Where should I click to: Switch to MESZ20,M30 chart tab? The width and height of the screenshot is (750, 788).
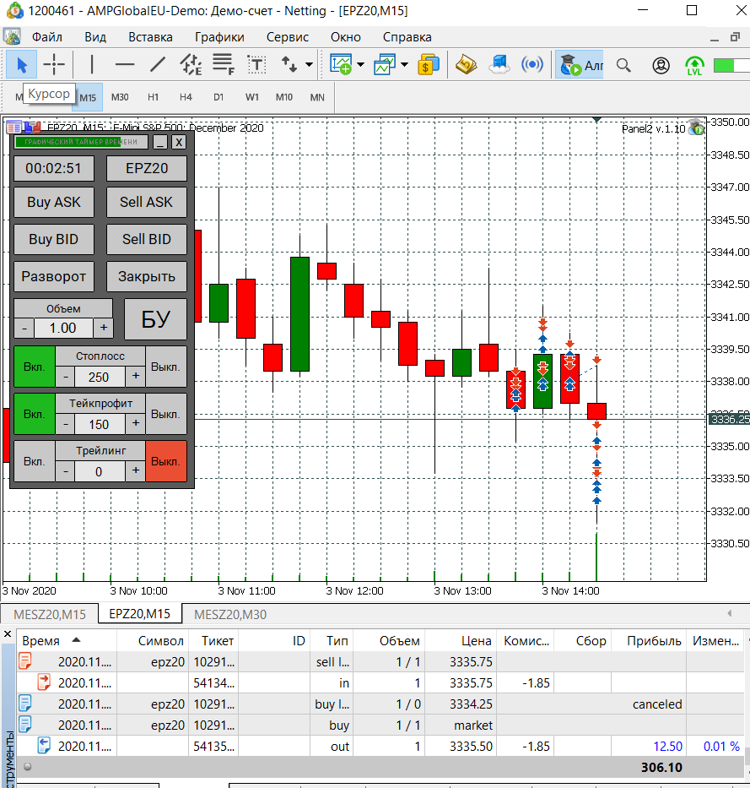(x=230, y=614)
